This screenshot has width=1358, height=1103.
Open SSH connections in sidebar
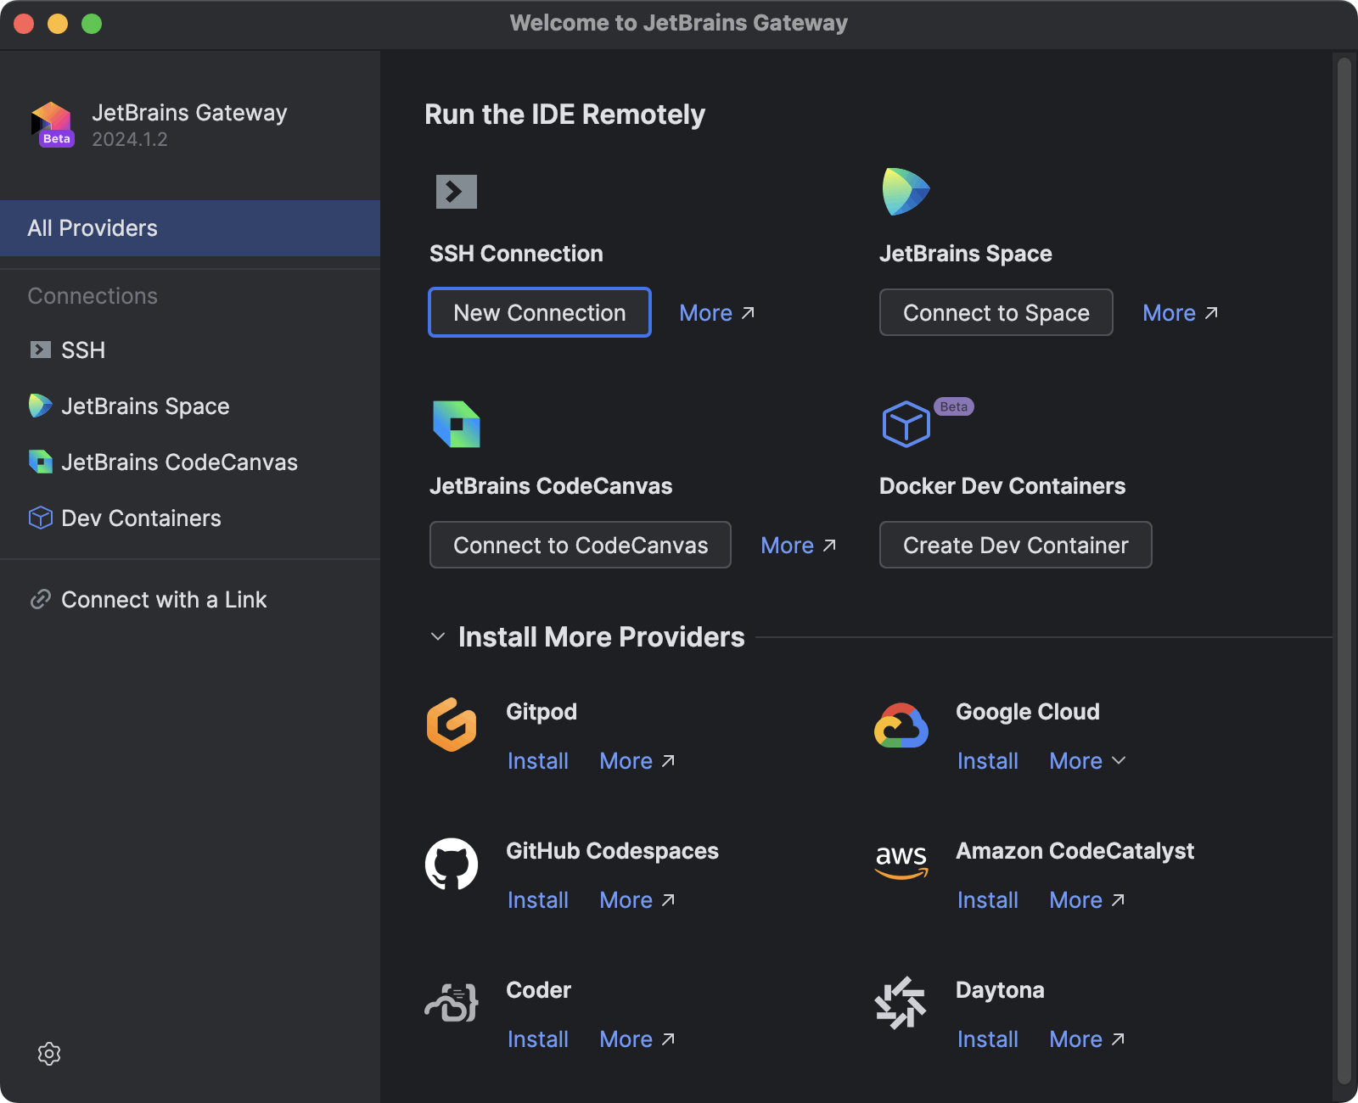[x=190, y=350]
